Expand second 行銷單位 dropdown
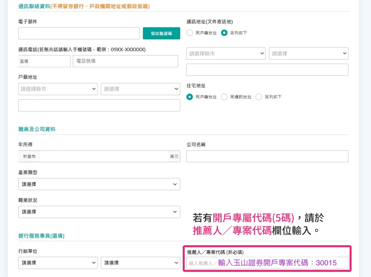 140,263
